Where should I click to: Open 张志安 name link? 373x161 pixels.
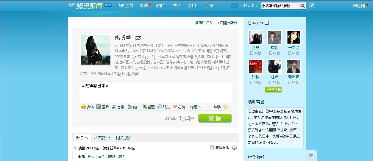(x=294, y=77)
